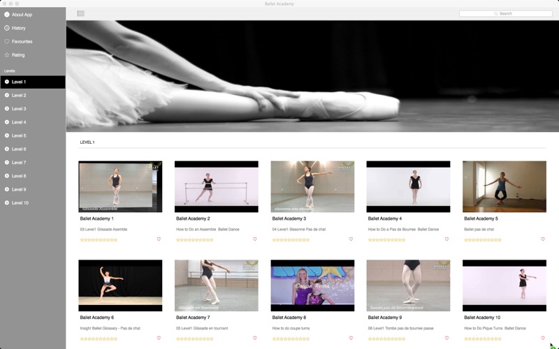Open the Ballet Academy 10 title
Image resolution: width=559 pixels, height=349 pixels.
pyautogui.click(x=482, y=318)
